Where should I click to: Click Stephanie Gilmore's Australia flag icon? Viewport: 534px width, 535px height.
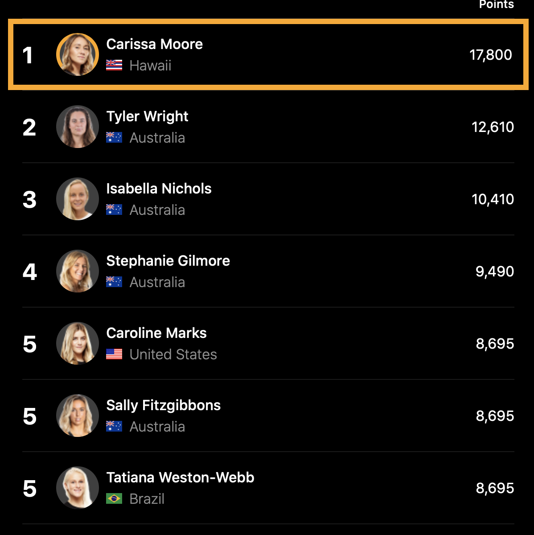tap(114, 282)
